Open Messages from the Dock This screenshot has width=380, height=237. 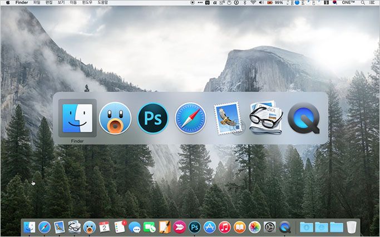(x=135, y=228)
